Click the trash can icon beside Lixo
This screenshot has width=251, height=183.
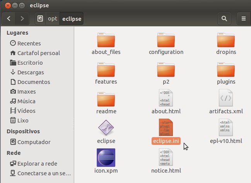(13, 120)
